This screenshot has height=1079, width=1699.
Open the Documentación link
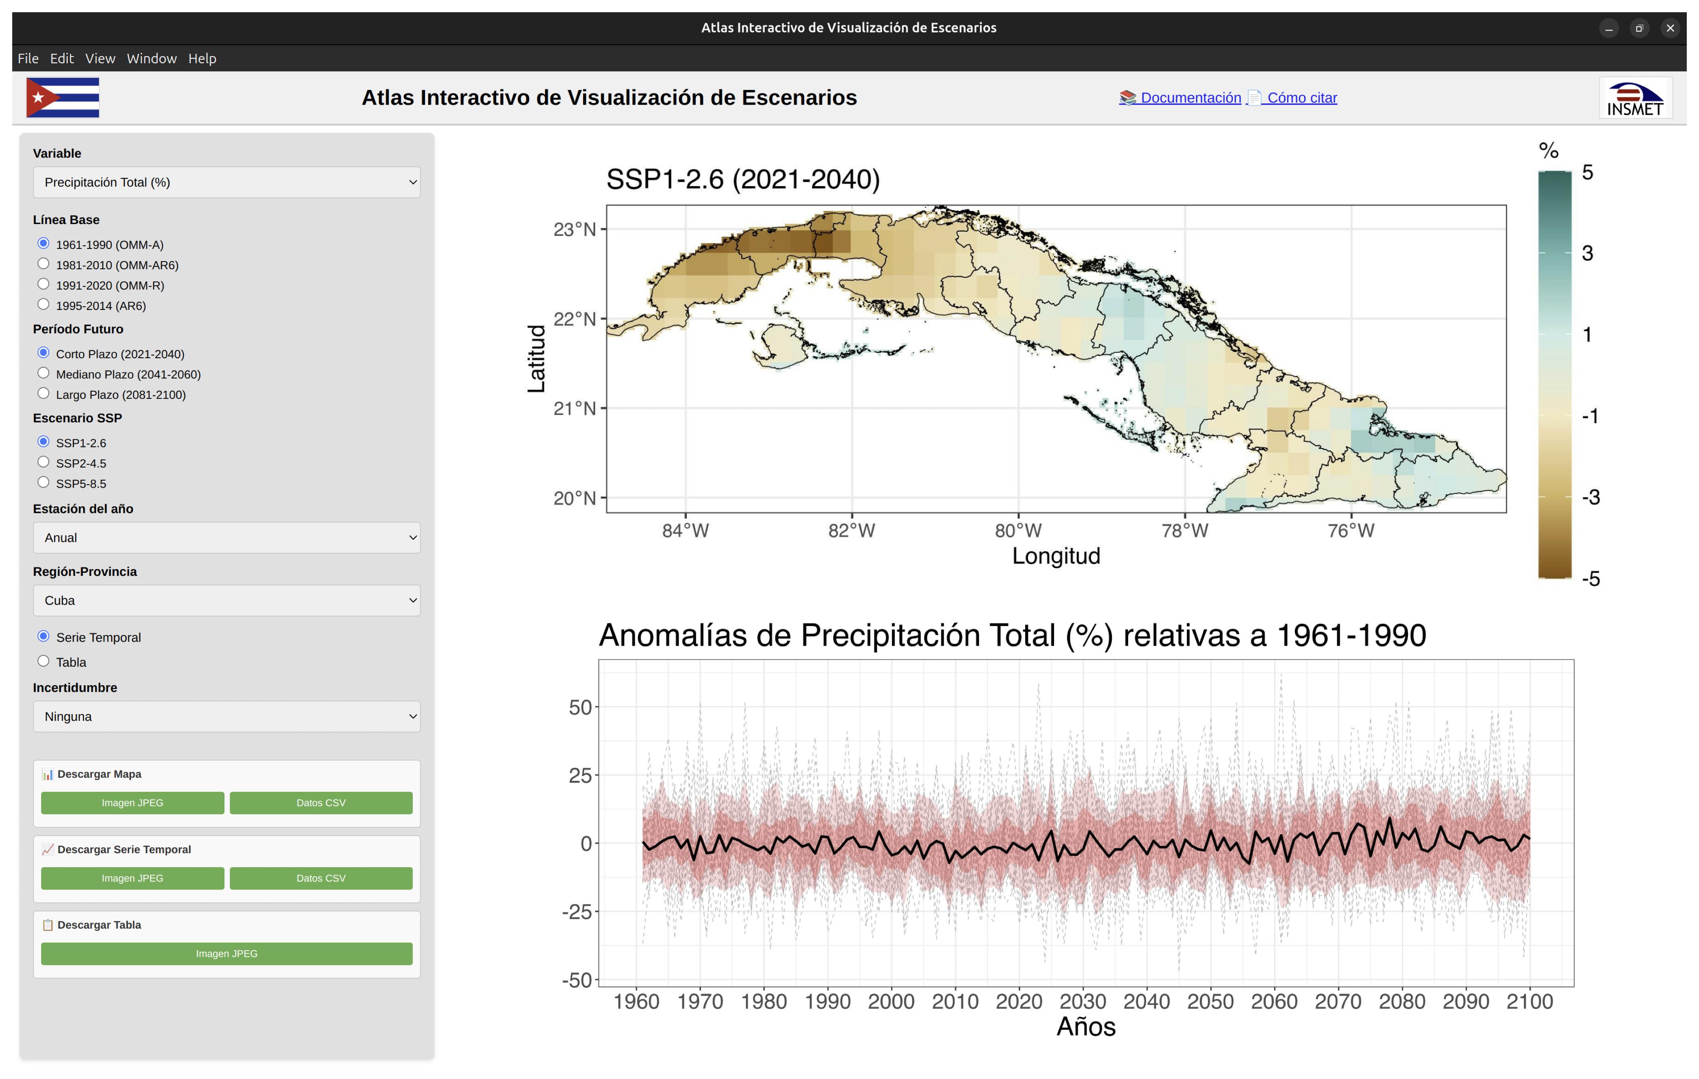tap(1190, 97)
